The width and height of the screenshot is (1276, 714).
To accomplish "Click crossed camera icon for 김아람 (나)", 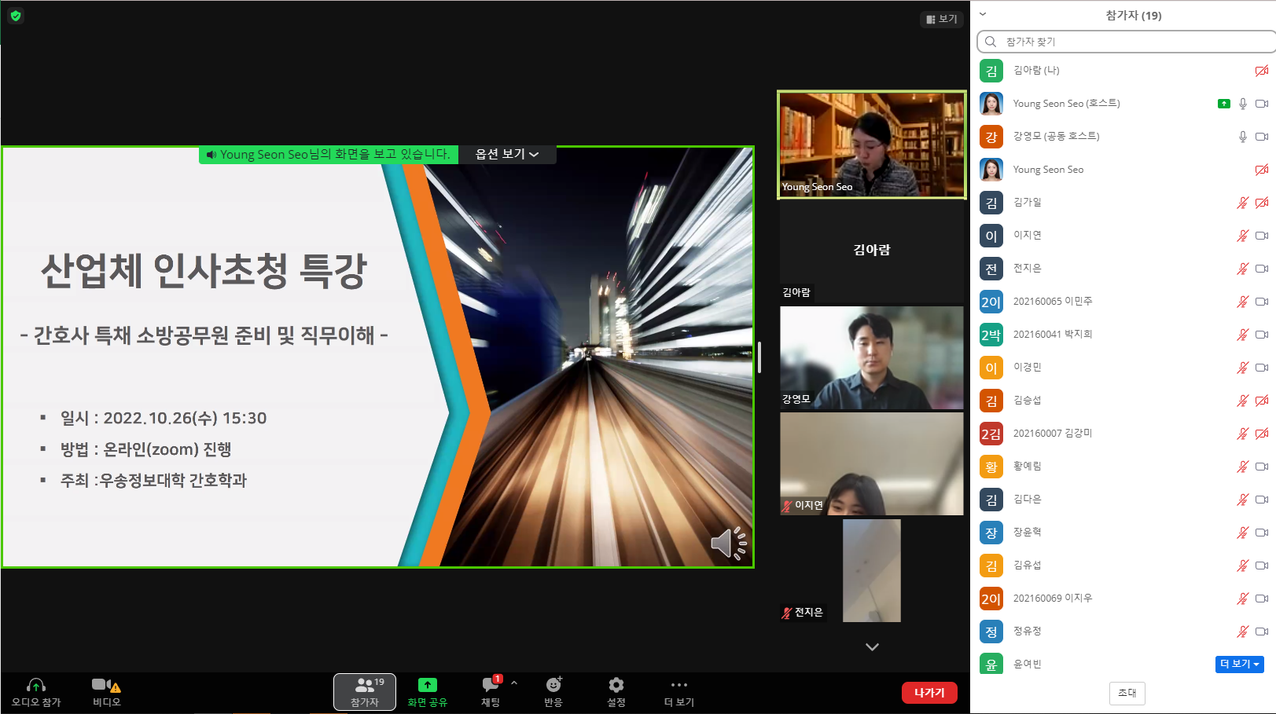I will coord(1262,71).
